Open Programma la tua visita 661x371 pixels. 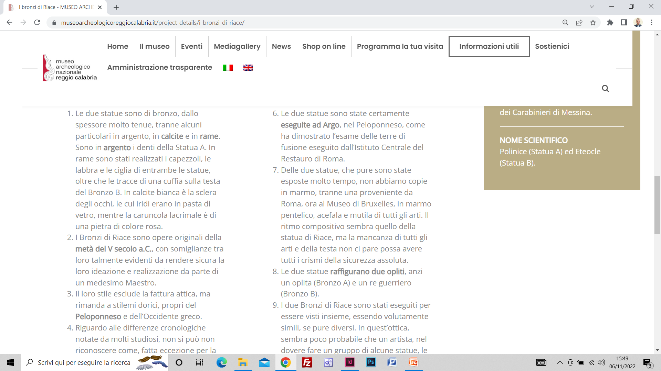tap(400, 46)
